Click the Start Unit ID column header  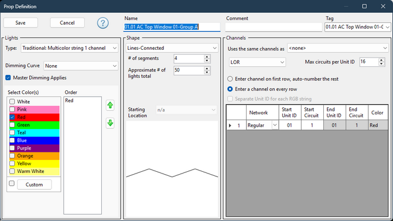point(290,113)
